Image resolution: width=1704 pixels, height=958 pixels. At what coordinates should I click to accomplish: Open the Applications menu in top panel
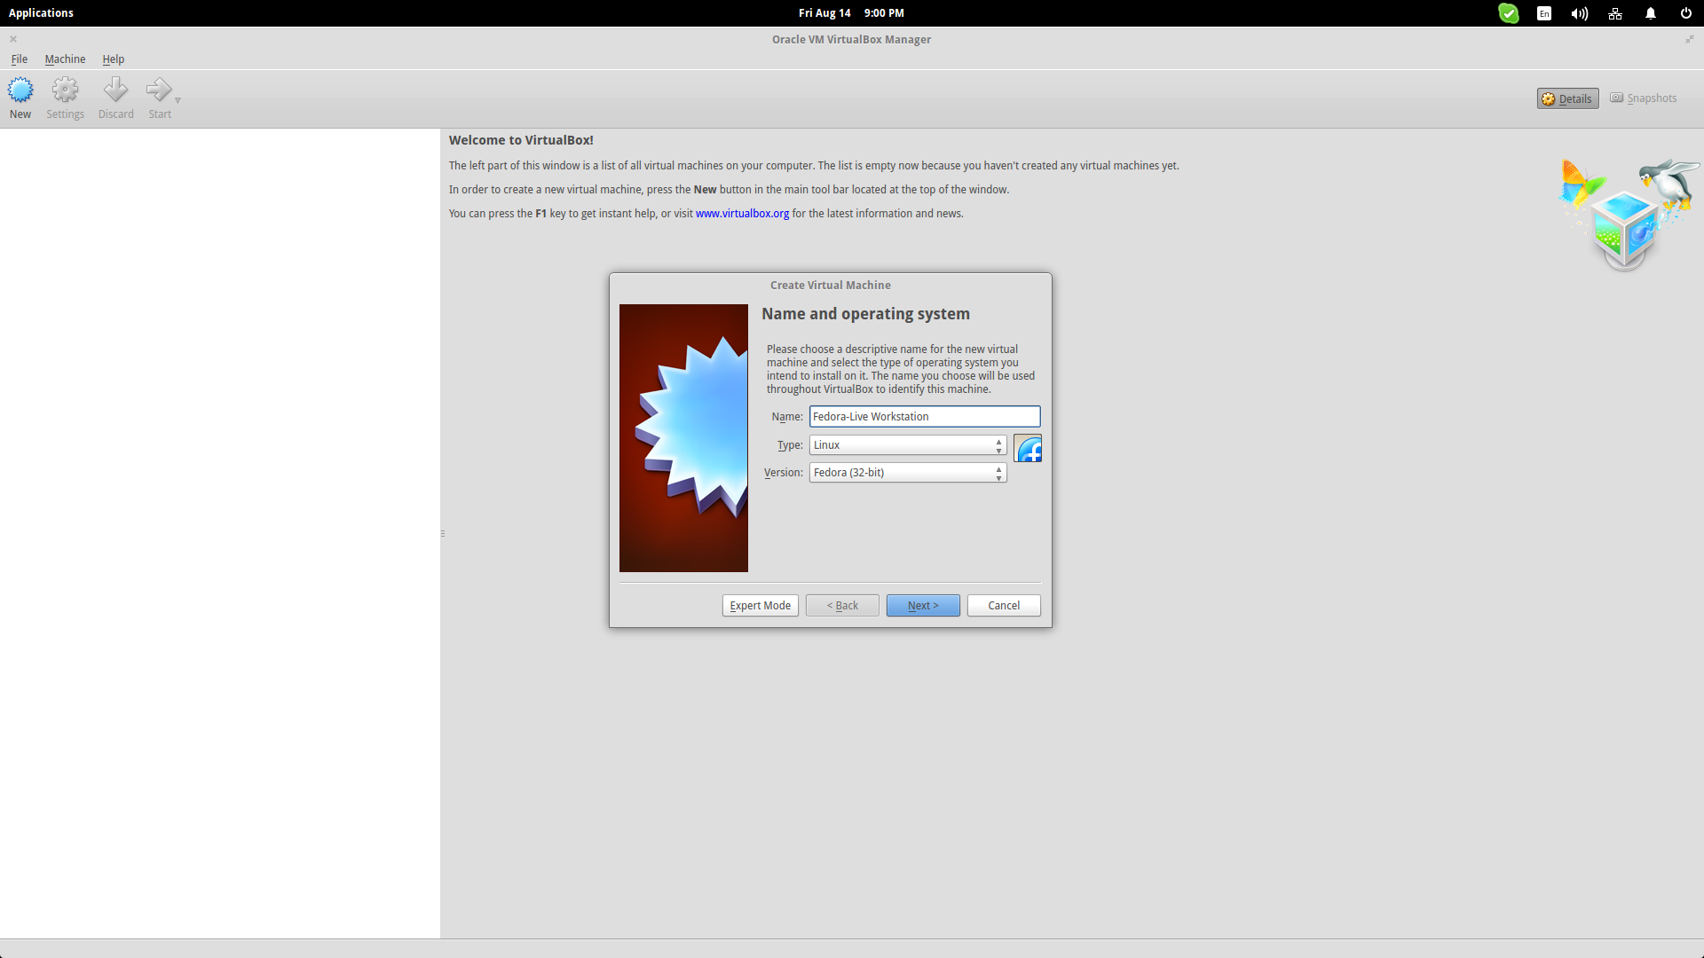41,13
